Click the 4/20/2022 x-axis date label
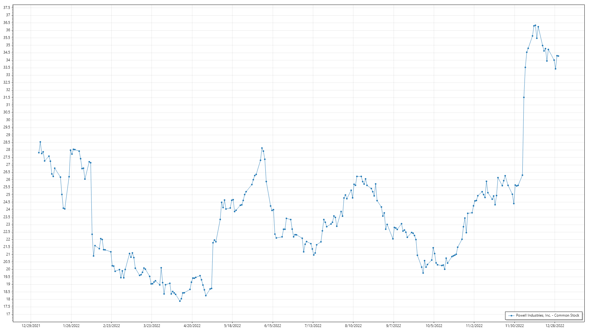This screenshot has width=589, height=331. coord(192,325)
